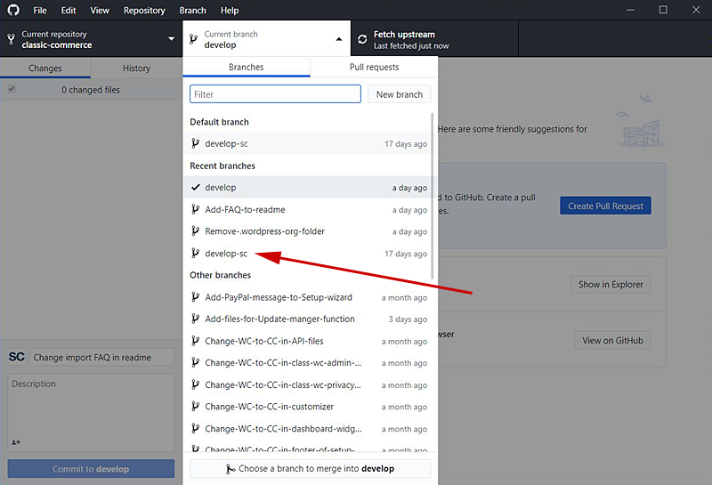Open the Current repository dropdown arrow

pos(171,39)
